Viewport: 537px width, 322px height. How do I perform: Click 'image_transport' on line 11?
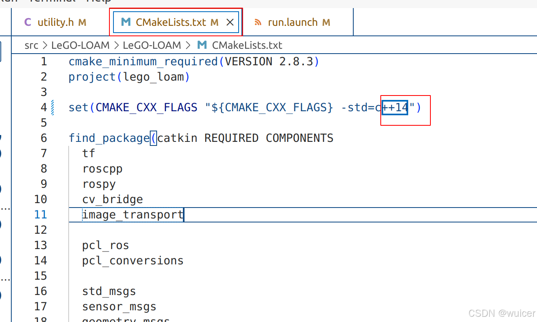click(133, 215)
